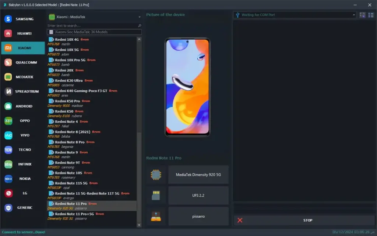Viewport: 377px width, 236px height.
Task: Click Connect to server...Done! status text
Action: (24, 232)
